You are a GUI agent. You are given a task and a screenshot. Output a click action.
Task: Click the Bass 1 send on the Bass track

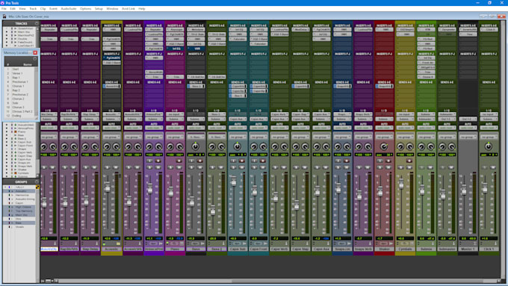(196, 86)
